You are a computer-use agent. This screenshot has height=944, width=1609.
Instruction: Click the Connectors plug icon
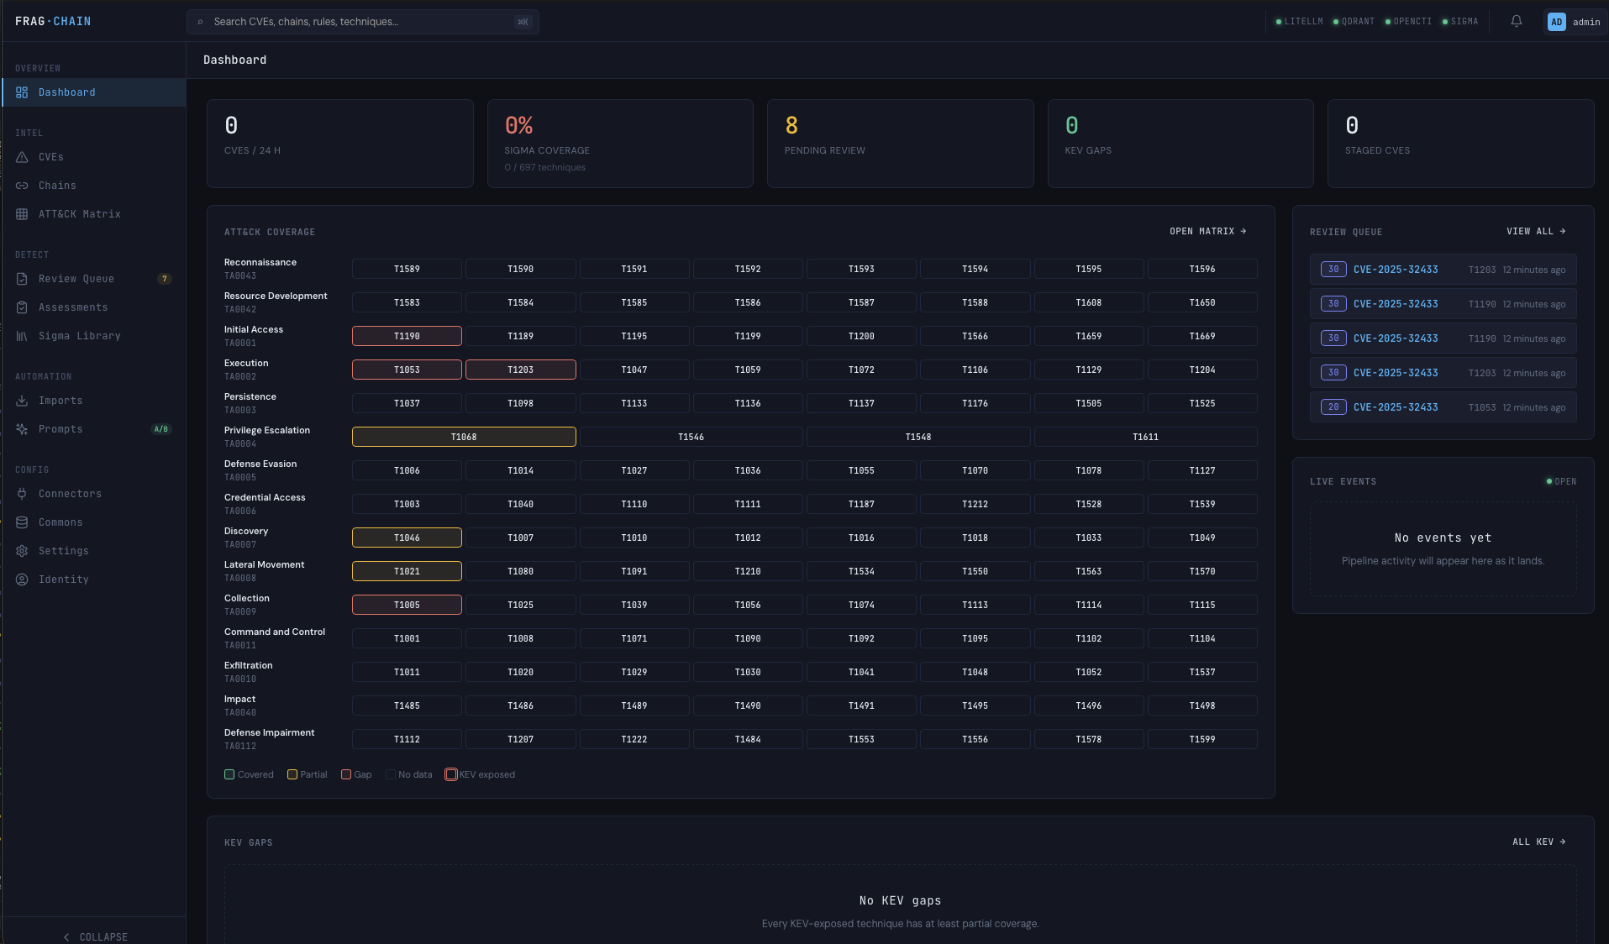[x=22, y=494]
